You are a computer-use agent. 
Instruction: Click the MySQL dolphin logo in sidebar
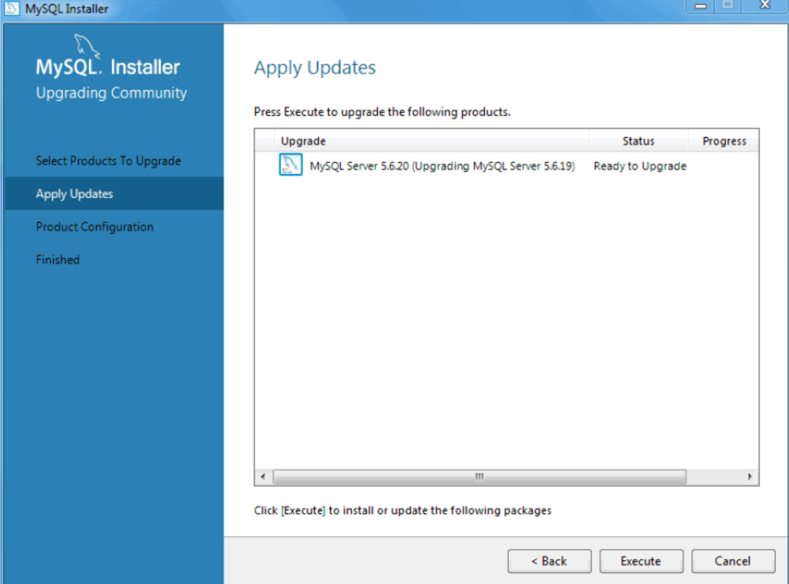coord(86,45)
